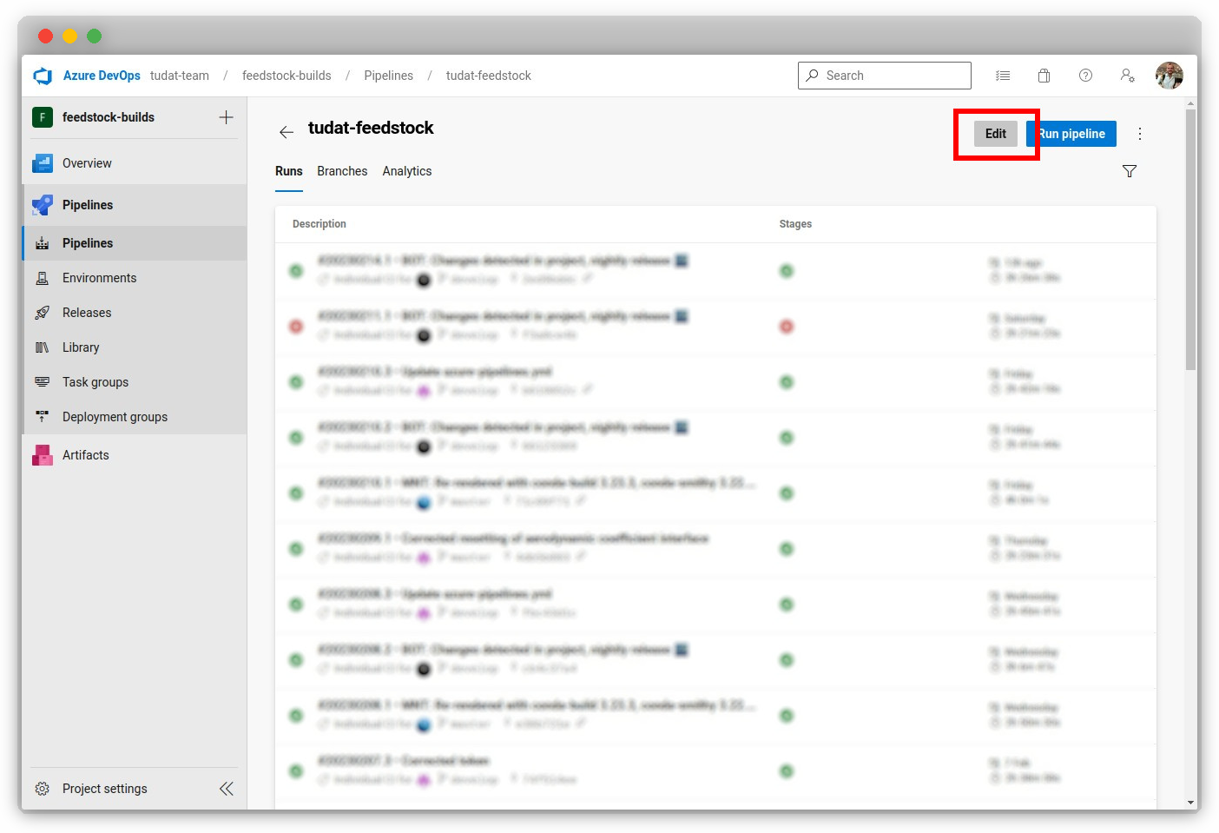Click the main page vertical scrollbar
The image size is (1219, 833).
point(1191,239)
